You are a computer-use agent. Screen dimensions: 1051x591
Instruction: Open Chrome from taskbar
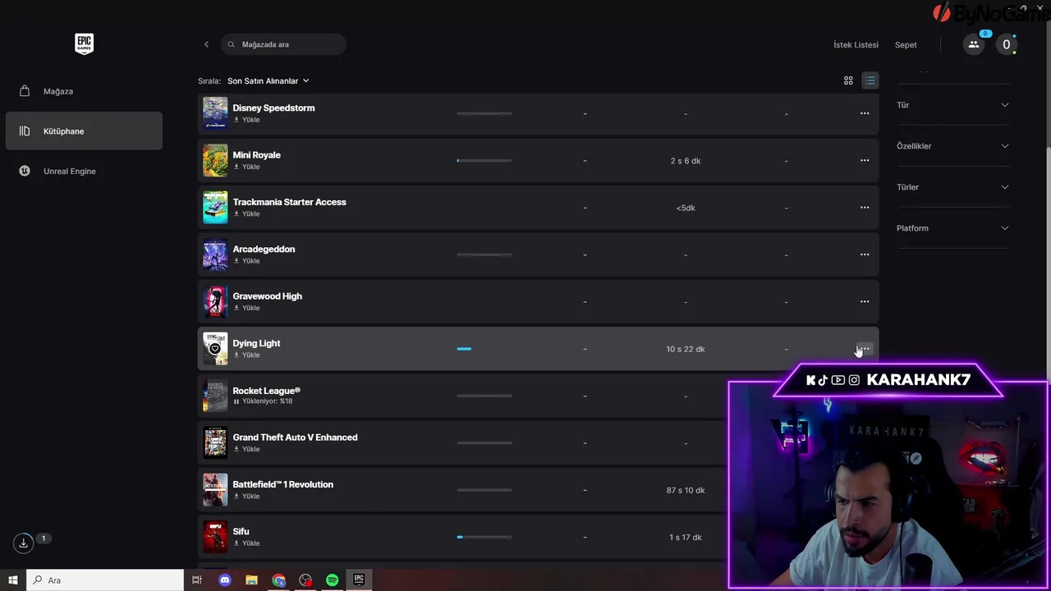[x=279, y=580]
